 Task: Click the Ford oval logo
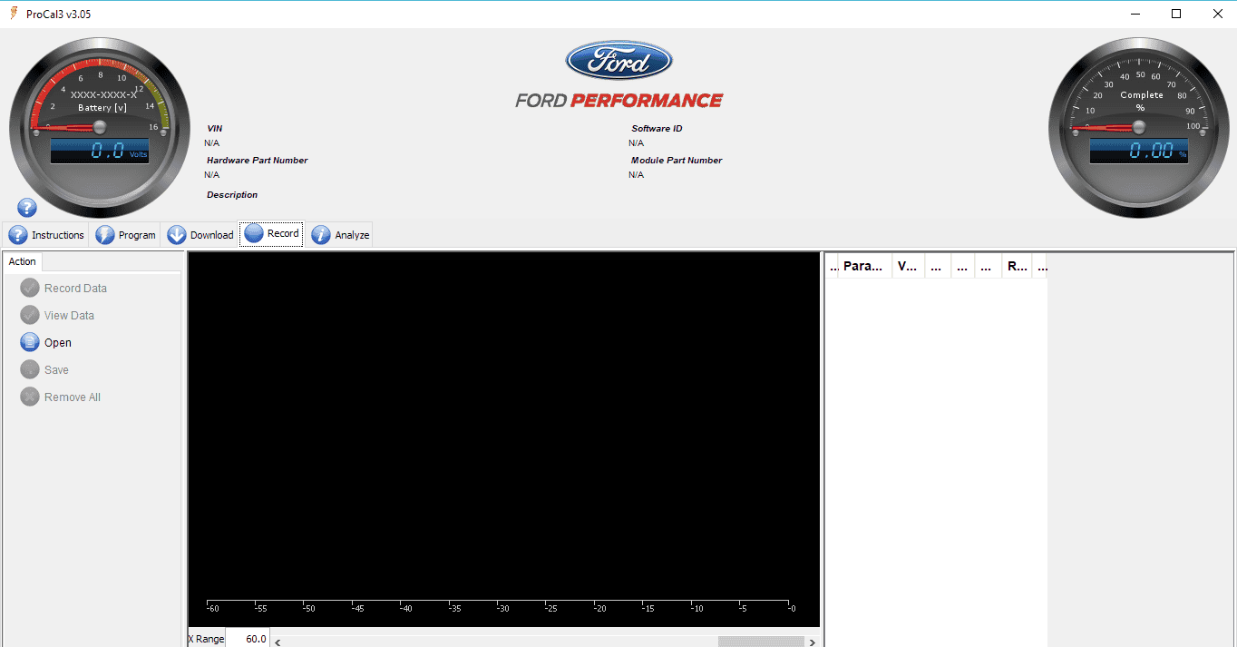(x=619, y=62)
